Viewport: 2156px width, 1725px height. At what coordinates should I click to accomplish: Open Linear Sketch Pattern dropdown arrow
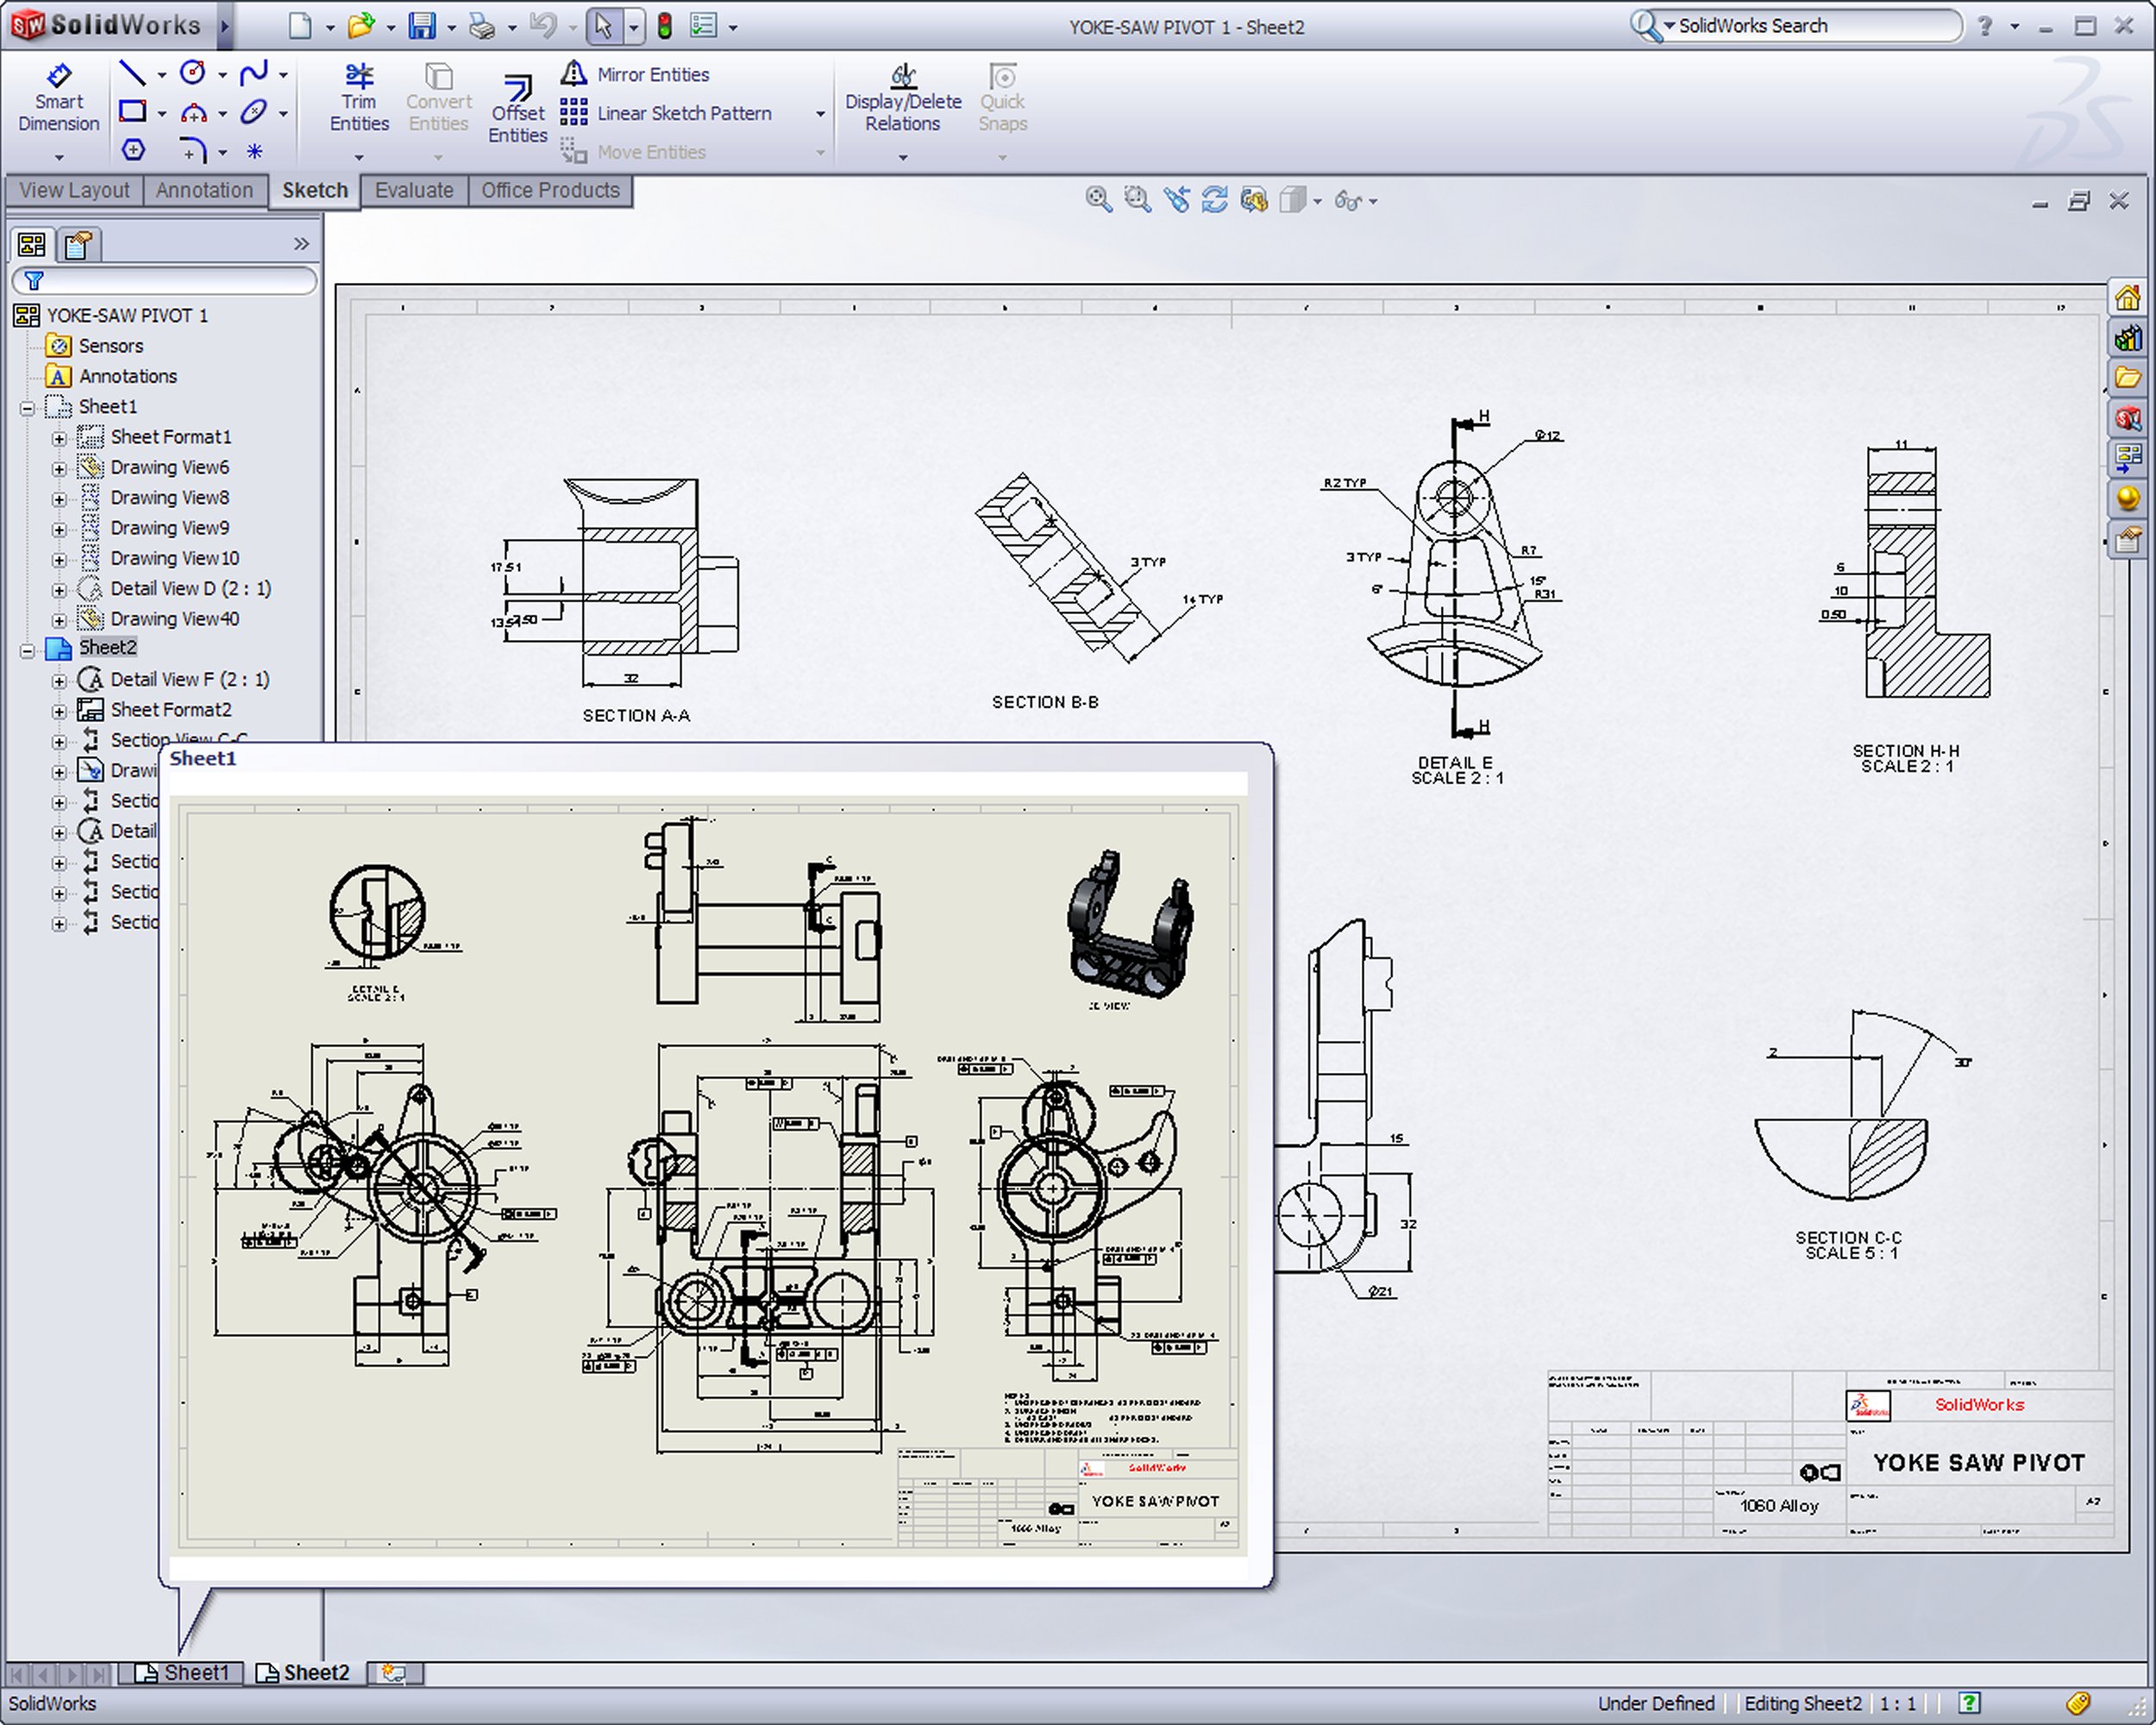[x=820, y=114]
